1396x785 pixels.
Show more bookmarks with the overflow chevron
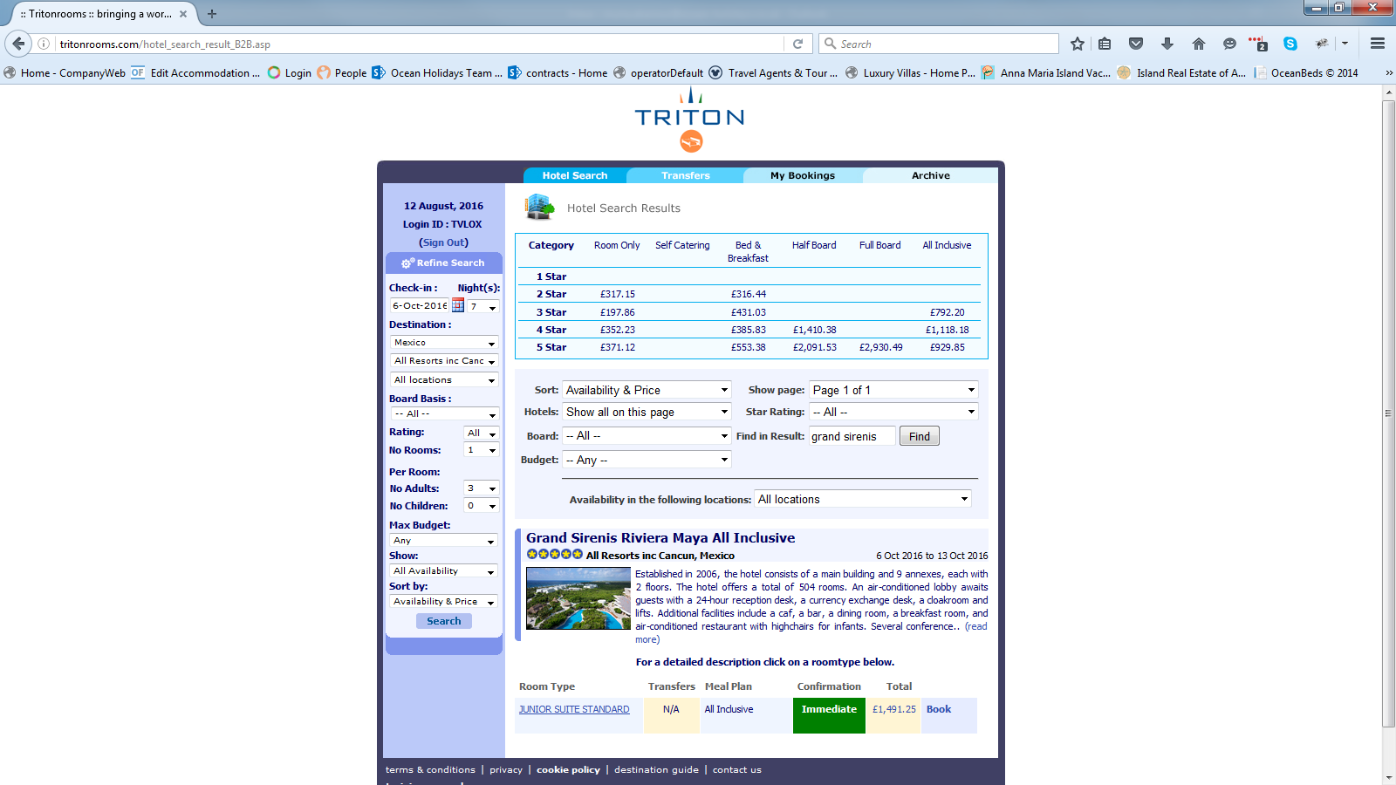pos(1389,73)
